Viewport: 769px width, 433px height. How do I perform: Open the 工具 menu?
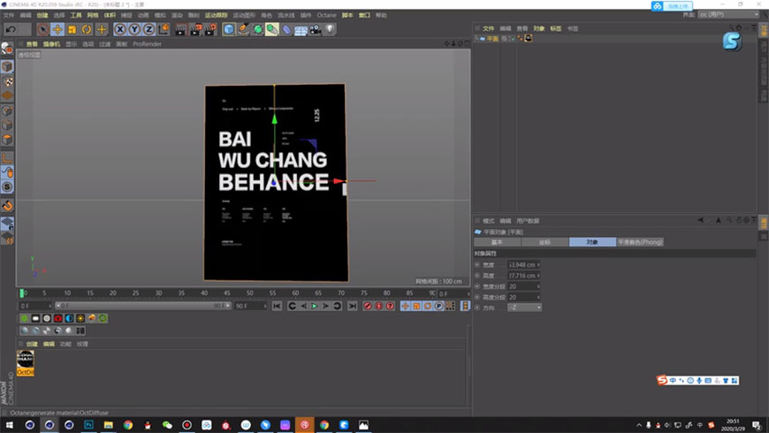coord(76,15)
